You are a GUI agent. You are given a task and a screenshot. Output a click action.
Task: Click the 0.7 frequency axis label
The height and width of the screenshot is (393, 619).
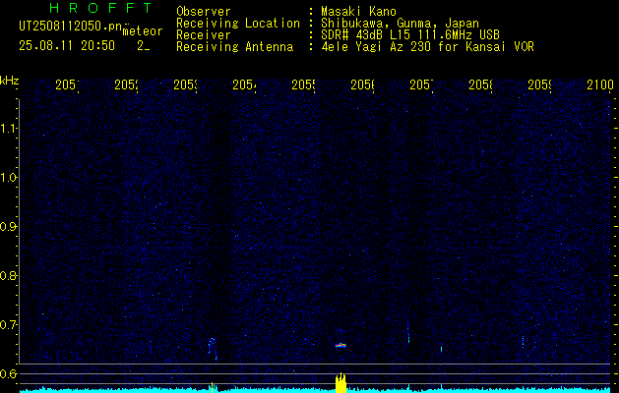pos(8,324)
